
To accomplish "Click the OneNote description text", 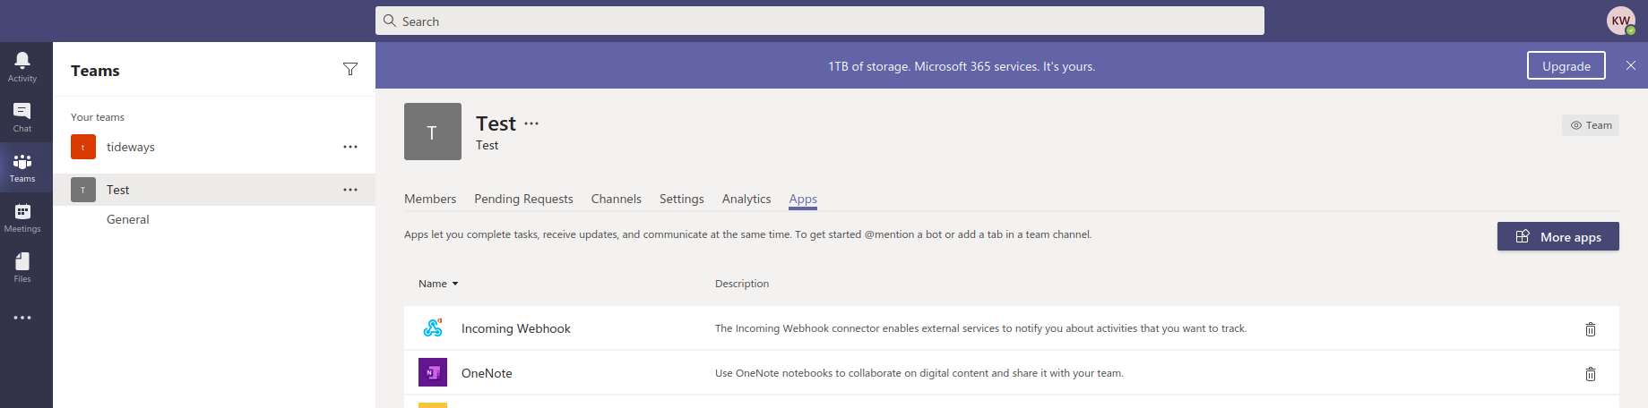I will coord(919,373).
